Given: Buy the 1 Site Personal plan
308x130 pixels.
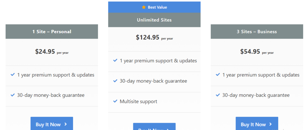Looking at the screenshot, I should tap(52, 123).
